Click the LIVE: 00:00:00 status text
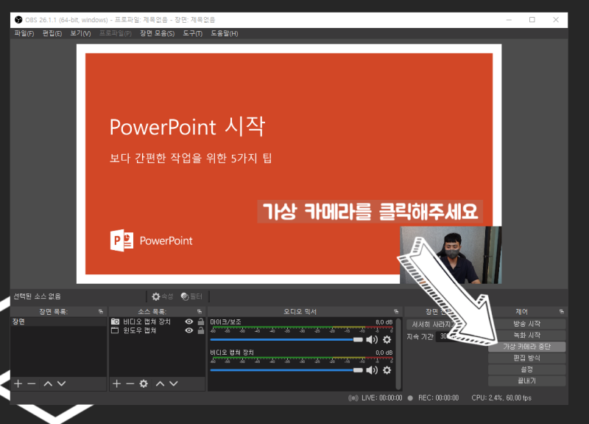The width and height of the screenshot is (589, 424). [381, 397]
